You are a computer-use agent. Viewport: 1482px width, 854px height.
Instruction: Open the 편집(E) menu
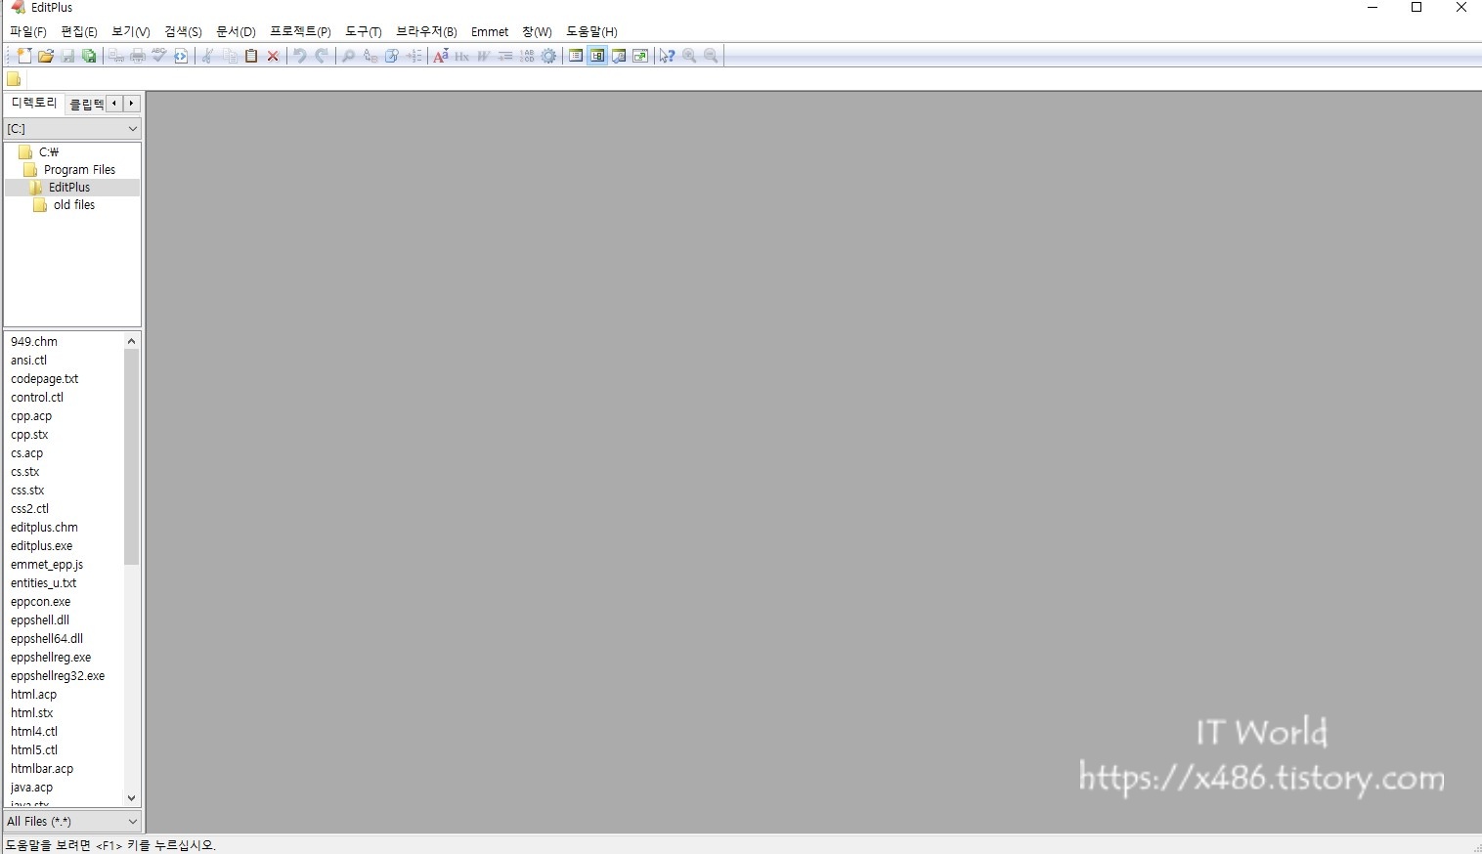click(x=79, y=31)
